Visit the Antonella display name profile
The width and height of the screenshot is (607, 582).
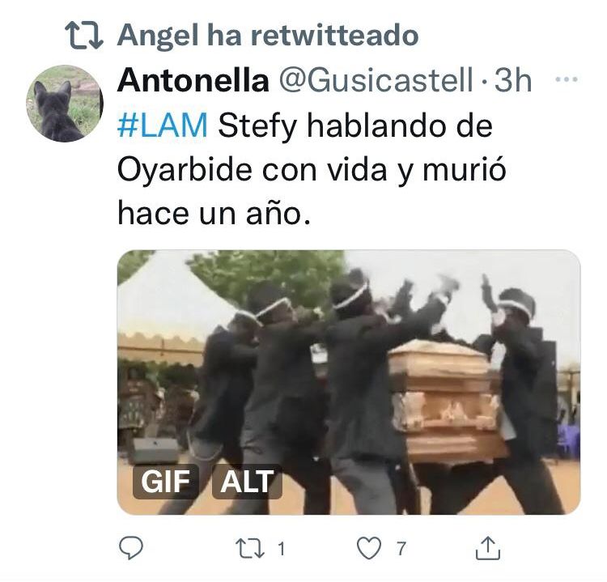tap(193, 81)
